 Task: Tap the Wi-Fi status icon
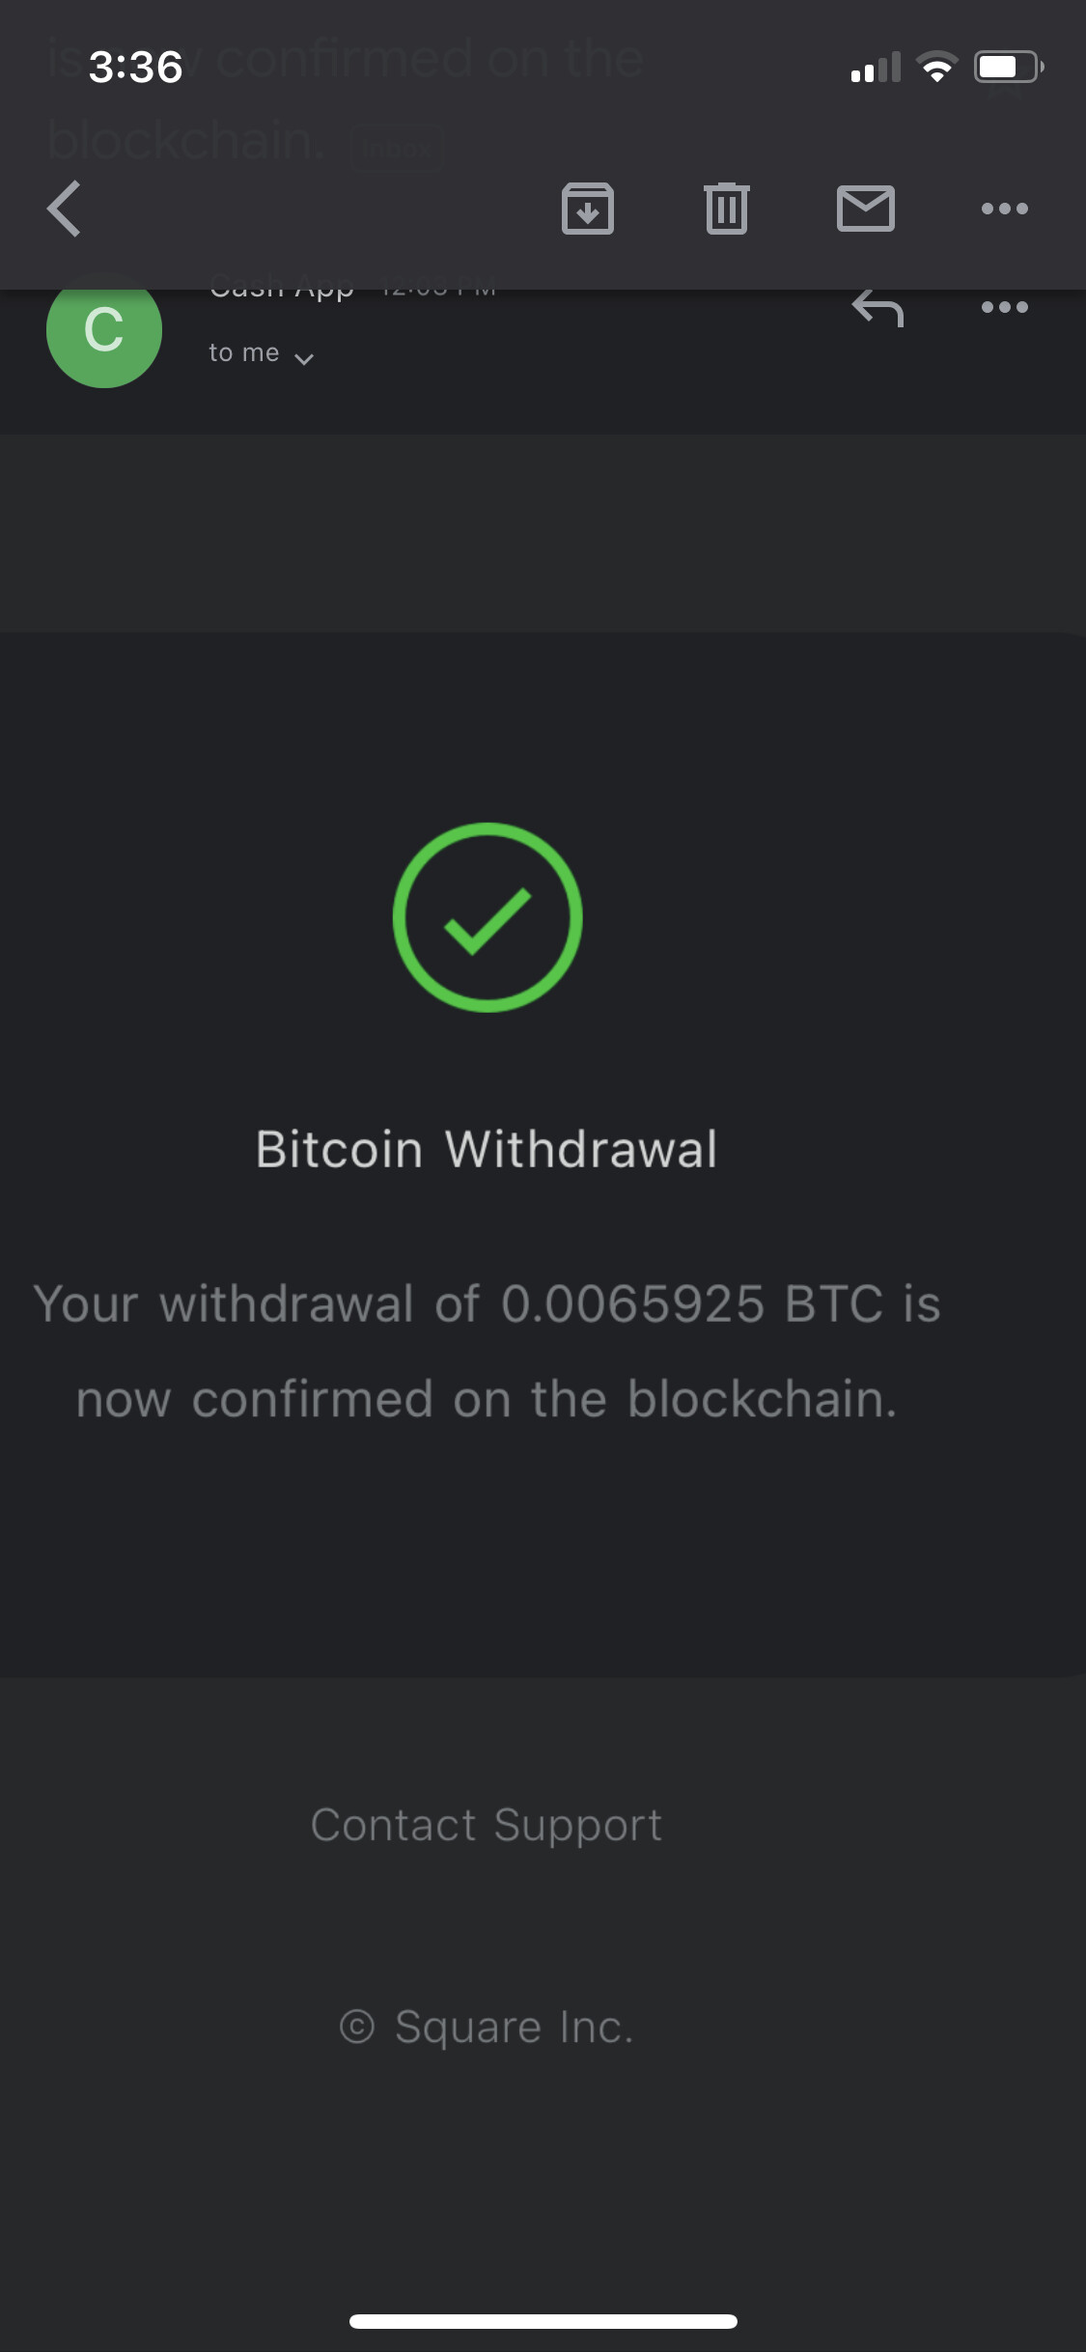[x=936, y=68]
